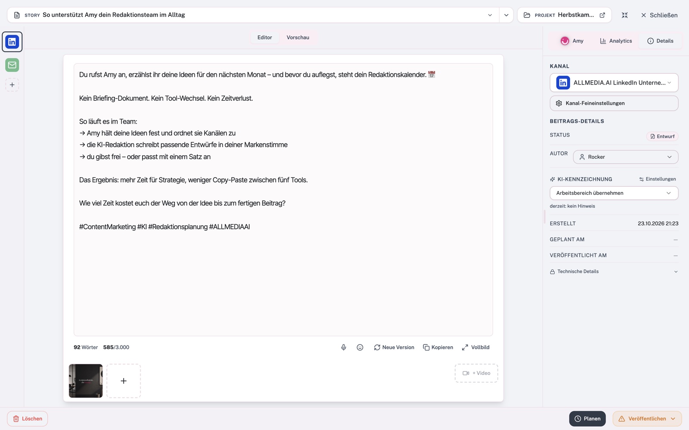Click Schließen to close the editor
The width and height of the screenshot is (689, 430).
pyautogui.click(x=659, y=15)
